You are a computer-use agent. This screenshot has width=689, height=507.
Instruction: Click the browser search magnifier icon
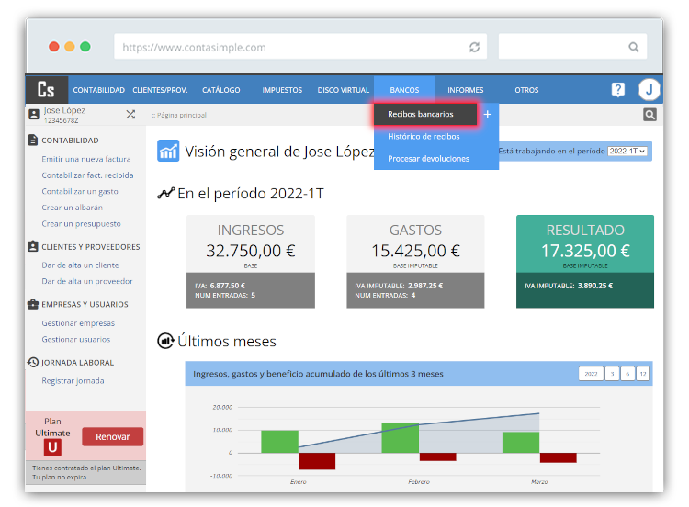[x=633, y=47]
